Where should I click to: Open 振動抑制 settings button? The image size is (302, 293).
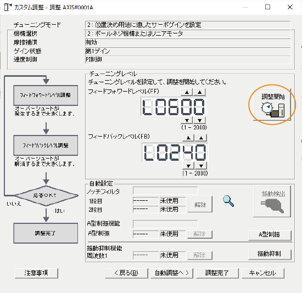pyautogui.click(x=270, y=254)
